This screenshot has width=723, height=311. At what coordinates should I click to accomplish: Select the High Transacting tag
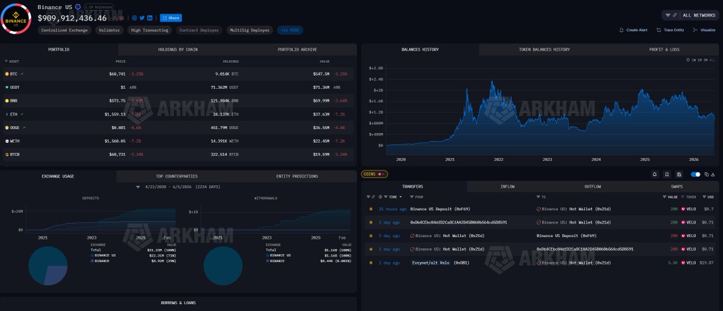point(151,30)
